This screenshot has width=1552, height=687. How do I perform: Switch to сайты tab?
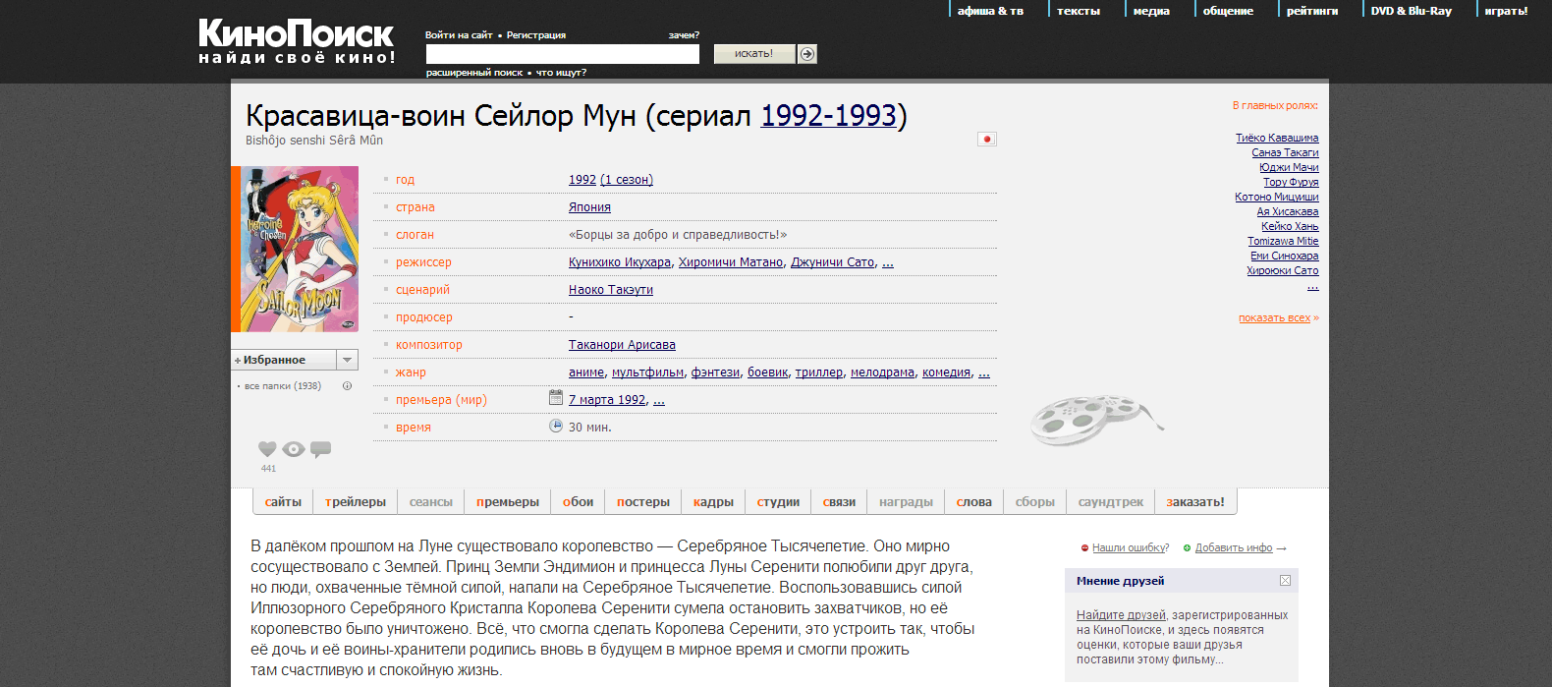283,502
